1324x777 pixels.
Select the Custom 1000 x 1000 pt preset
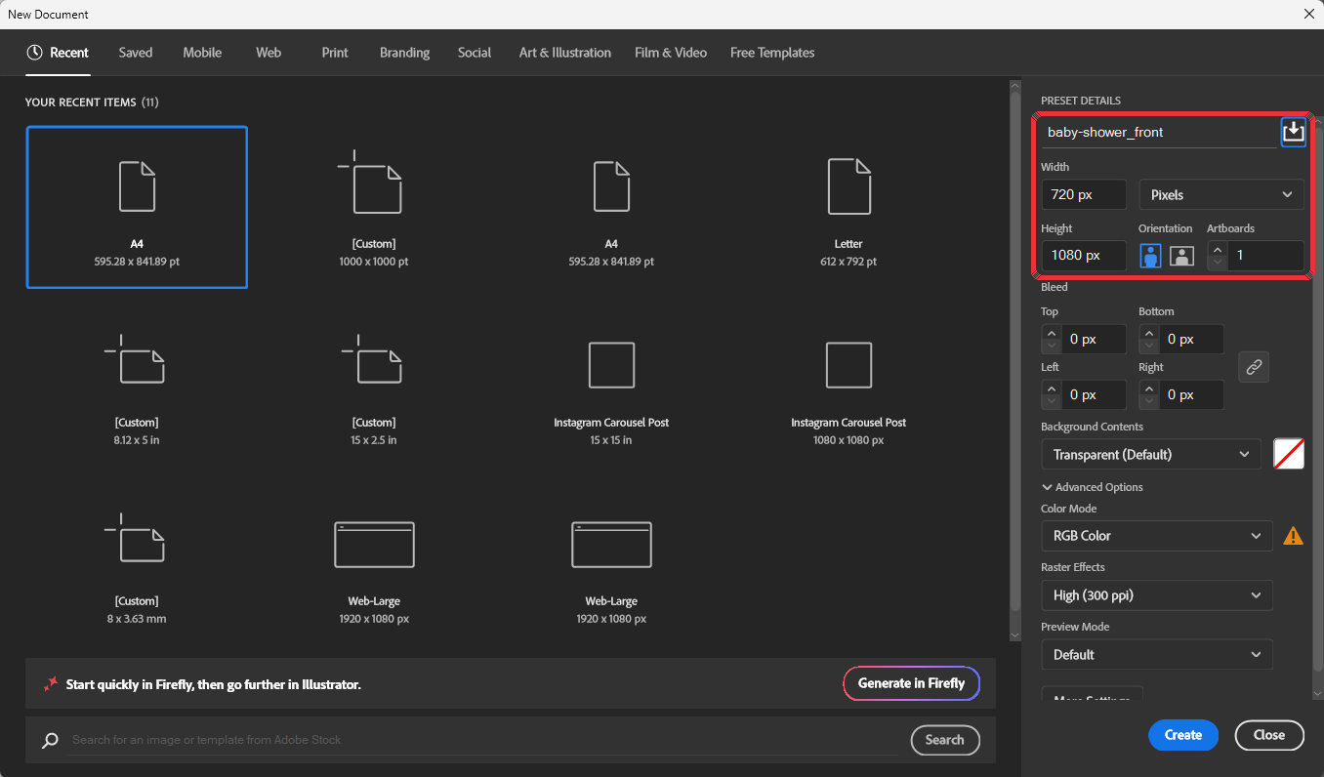coord(374,207)
